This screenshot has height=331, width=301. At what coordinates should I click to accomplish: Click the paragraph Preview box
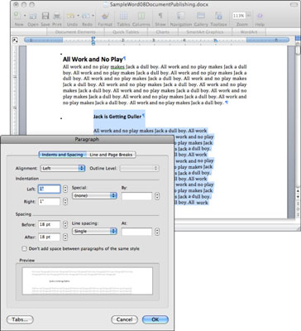point(87,281)
